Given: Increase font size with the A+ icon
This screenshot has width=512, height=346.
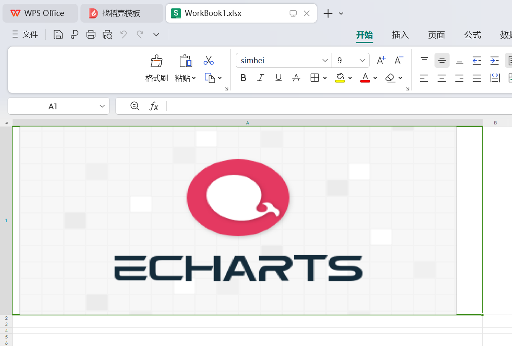Looking at the screenshot, I should pos(381,60).
